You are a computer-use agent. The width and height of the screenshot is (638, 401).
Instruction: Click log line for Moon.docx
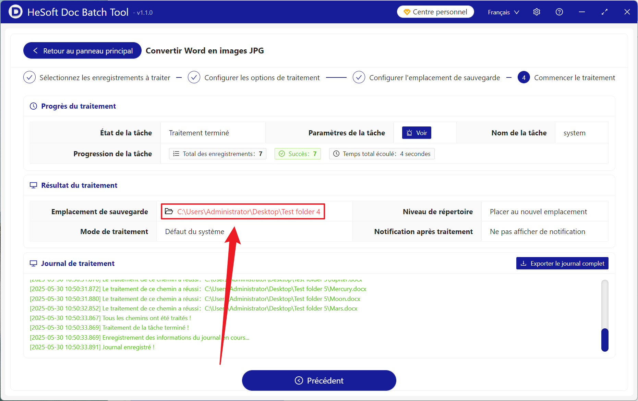[195, 299]
